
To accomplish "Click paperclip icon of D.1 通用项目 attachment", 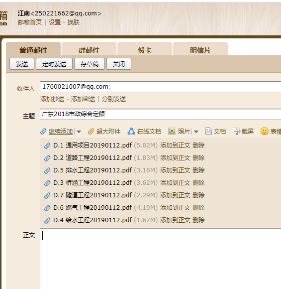I will [x=47, y=145].
